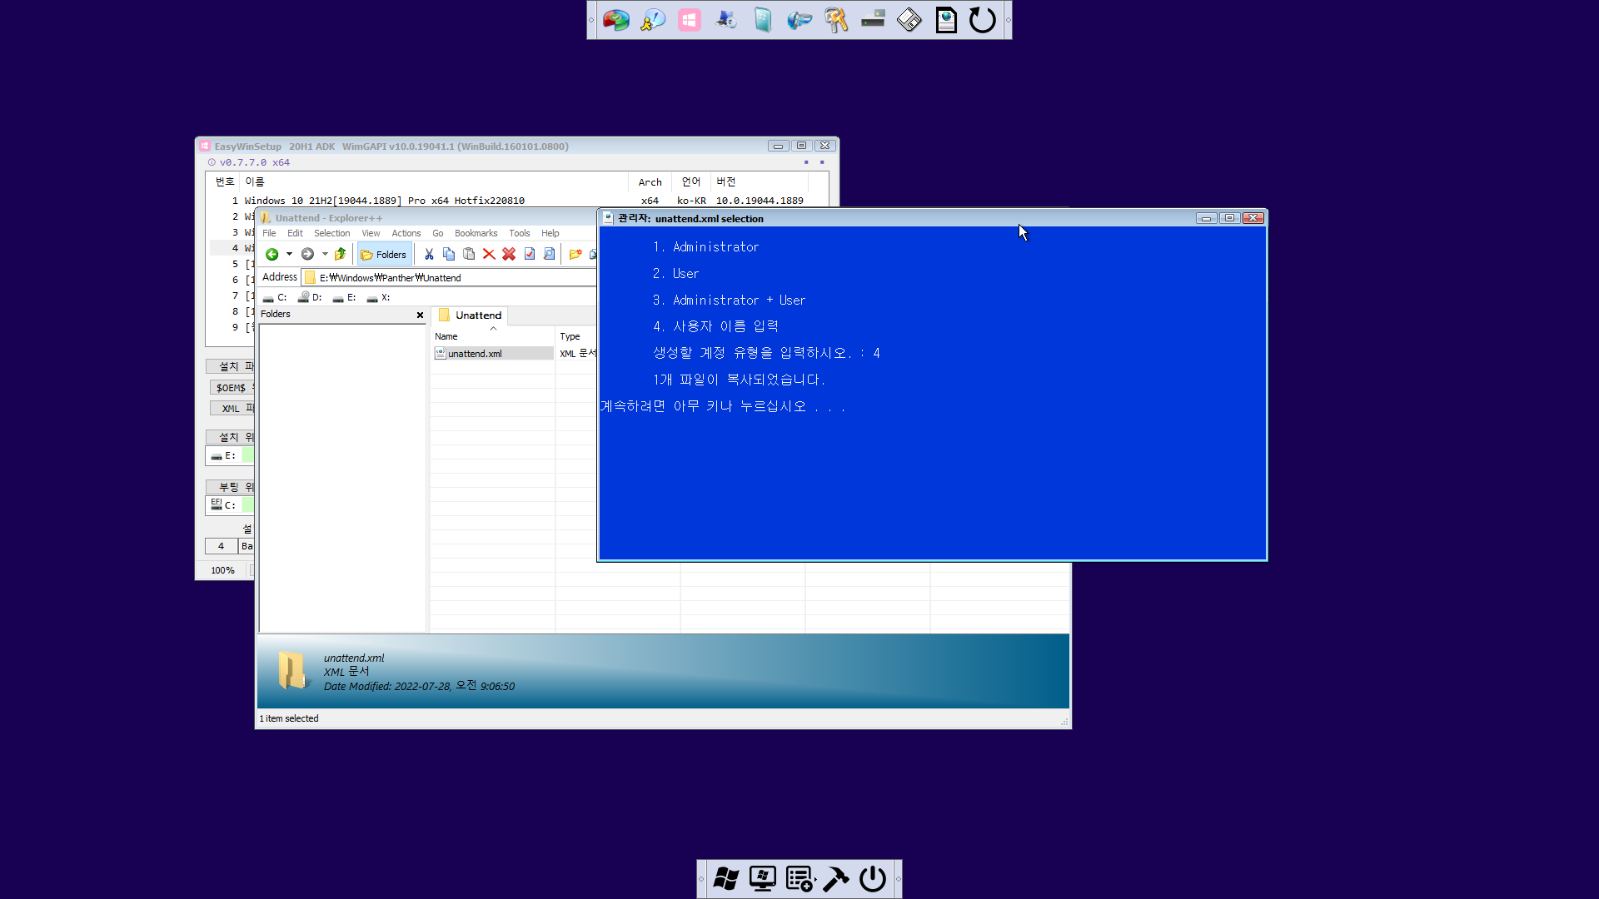Click the Explorer++ address bar path
The height and width of the screenshot is (899, 1599).
[450, 278]
